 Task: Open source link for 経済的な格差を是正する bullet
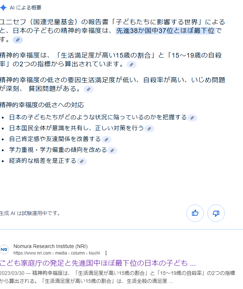[x=82, y=161]
